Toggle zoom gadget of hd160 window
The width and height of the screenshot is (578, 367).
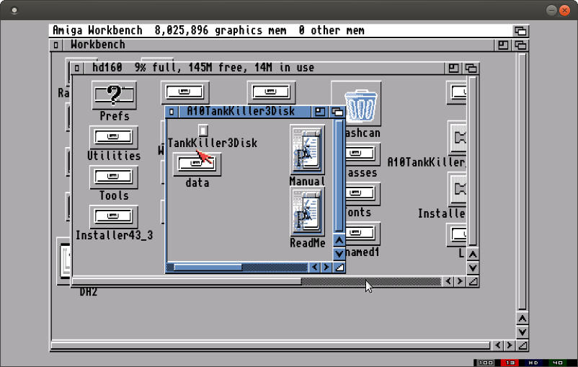453,68
